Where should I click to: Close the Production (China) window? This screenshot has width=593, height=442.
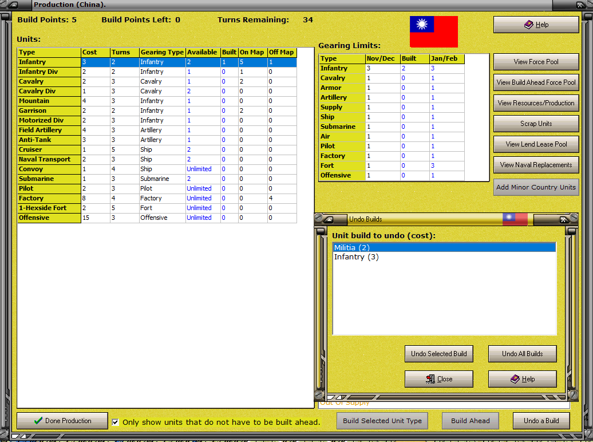580,5
